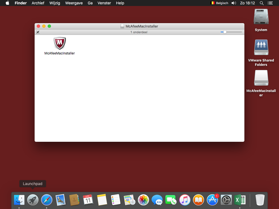Open the Wijzig menu
The width and height of the screenshot is (279, 209).
click(x=55, y=3)
